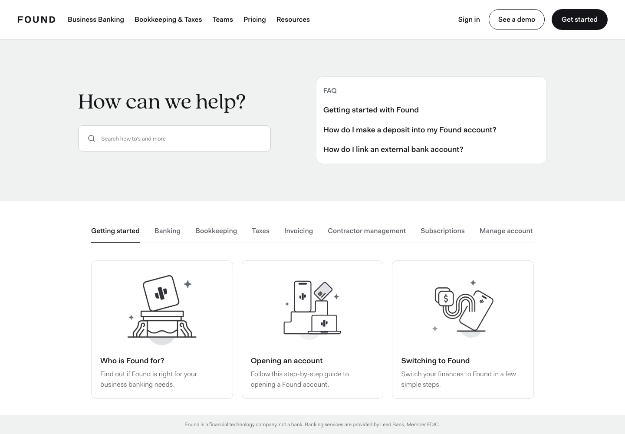
Task: Click text 'Follow this step-by-step guide'
Action: click(x=300, y=379)
